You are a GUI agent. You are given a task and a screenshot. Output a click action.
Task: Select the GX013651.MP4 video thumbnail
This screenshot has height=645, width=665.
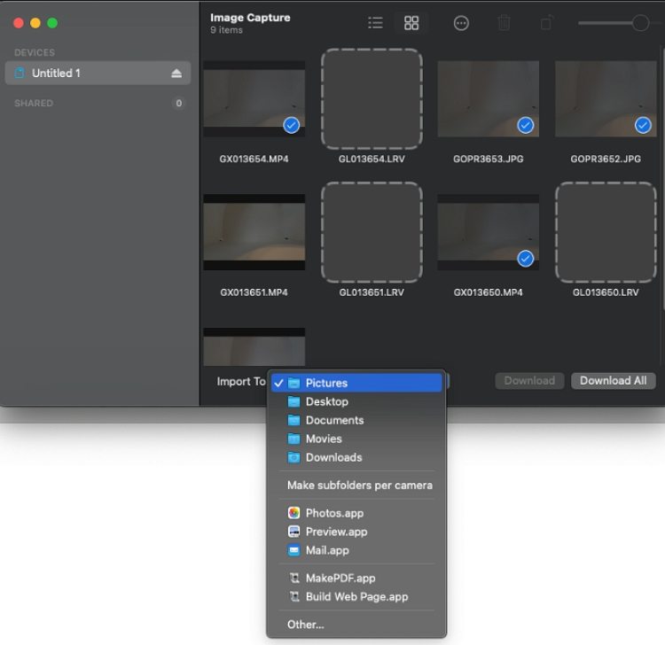tap(254, 232)
